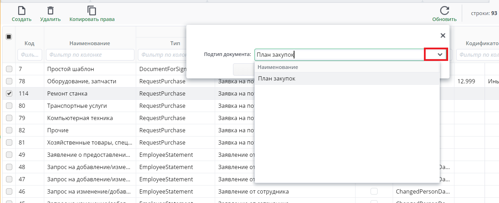
Task: Select План закупок from dropdown list
Action: pyautogui.click(x=277, y=79)
